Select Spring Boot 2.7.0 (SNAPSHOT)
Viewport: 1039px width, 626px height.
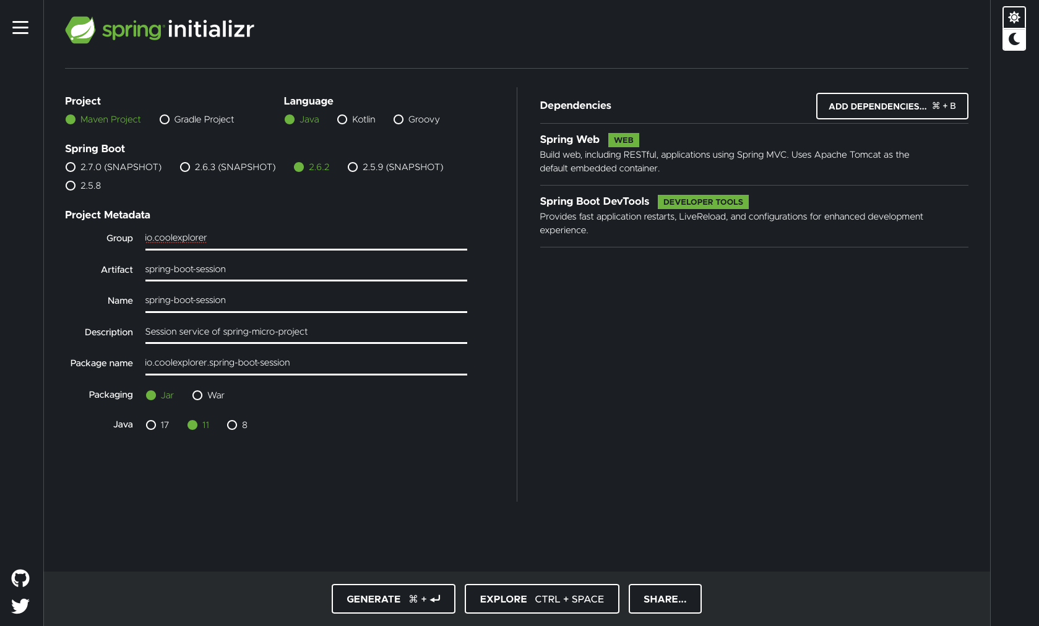(x=113, y=167)
